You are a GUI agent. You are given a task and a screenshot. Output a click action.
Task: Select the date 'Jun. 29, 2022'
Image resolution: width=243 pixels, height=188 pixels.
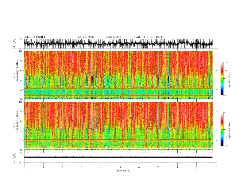[86, 37]
